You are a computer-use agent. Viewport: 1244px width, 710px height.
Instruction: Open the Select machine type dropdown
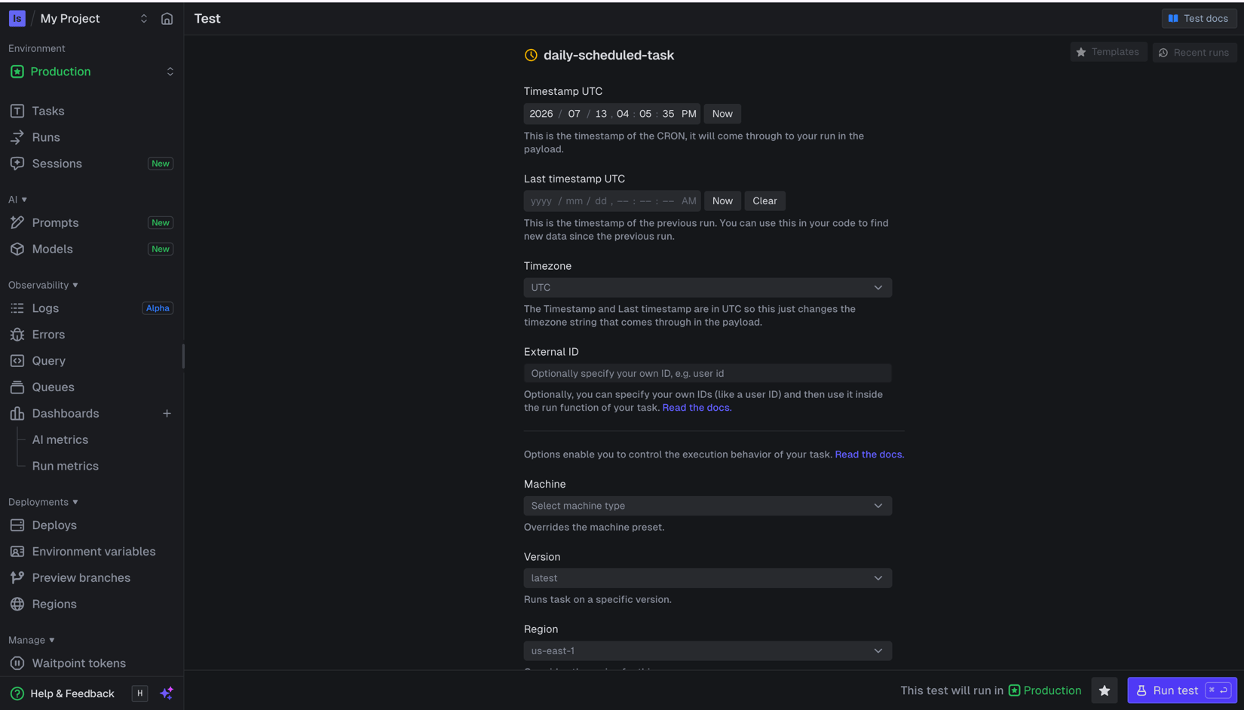pyautogui.click(x=707, y=506)
